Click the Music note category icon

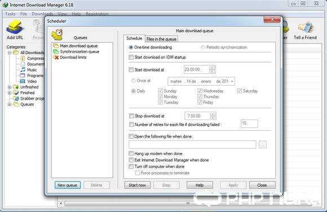point(23,70)
